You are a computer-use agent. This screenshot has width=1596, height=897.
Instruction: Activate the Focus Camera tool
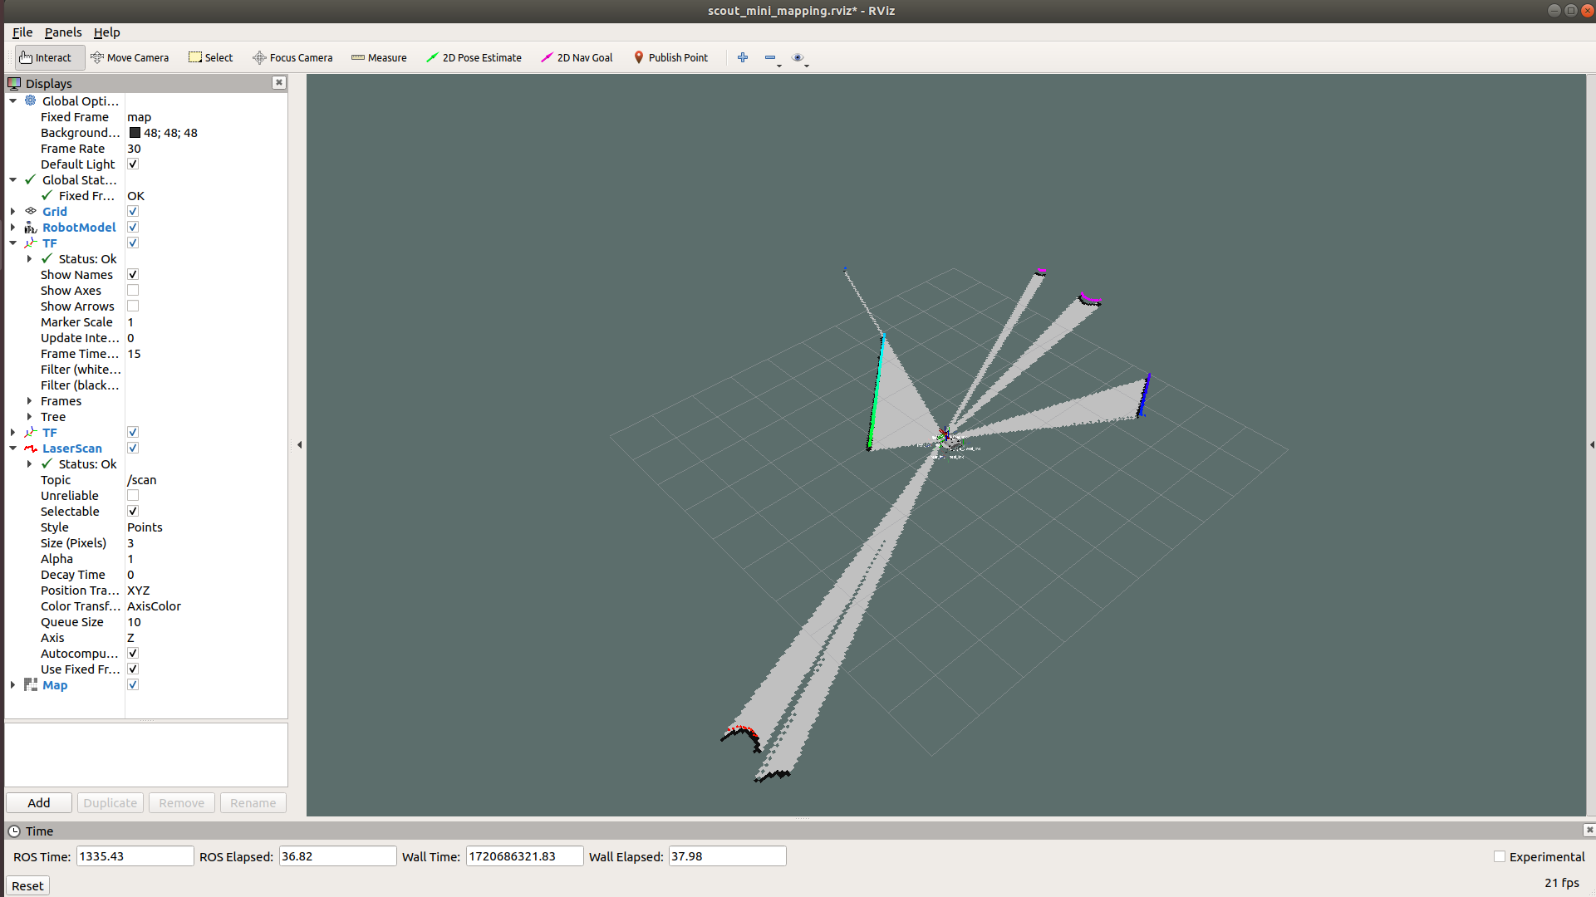pos(292,57)
